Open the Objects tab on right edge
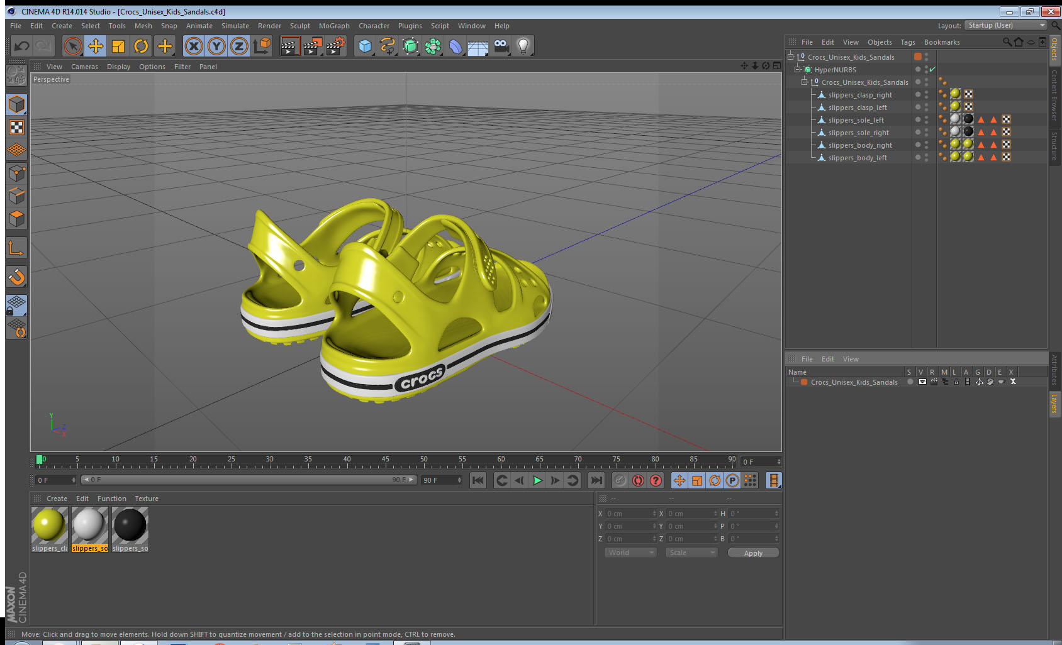Viewport: 1062px width, 645px height. pyautogui.click(x=1054, y=49)
